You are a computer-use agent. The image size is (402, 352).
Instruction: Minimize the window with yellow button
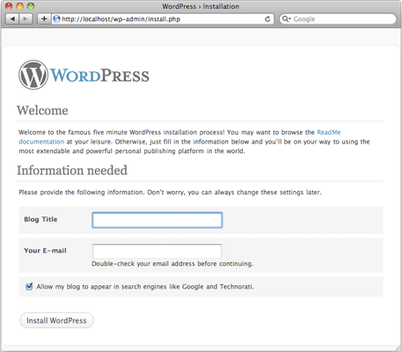pos(19,6)
